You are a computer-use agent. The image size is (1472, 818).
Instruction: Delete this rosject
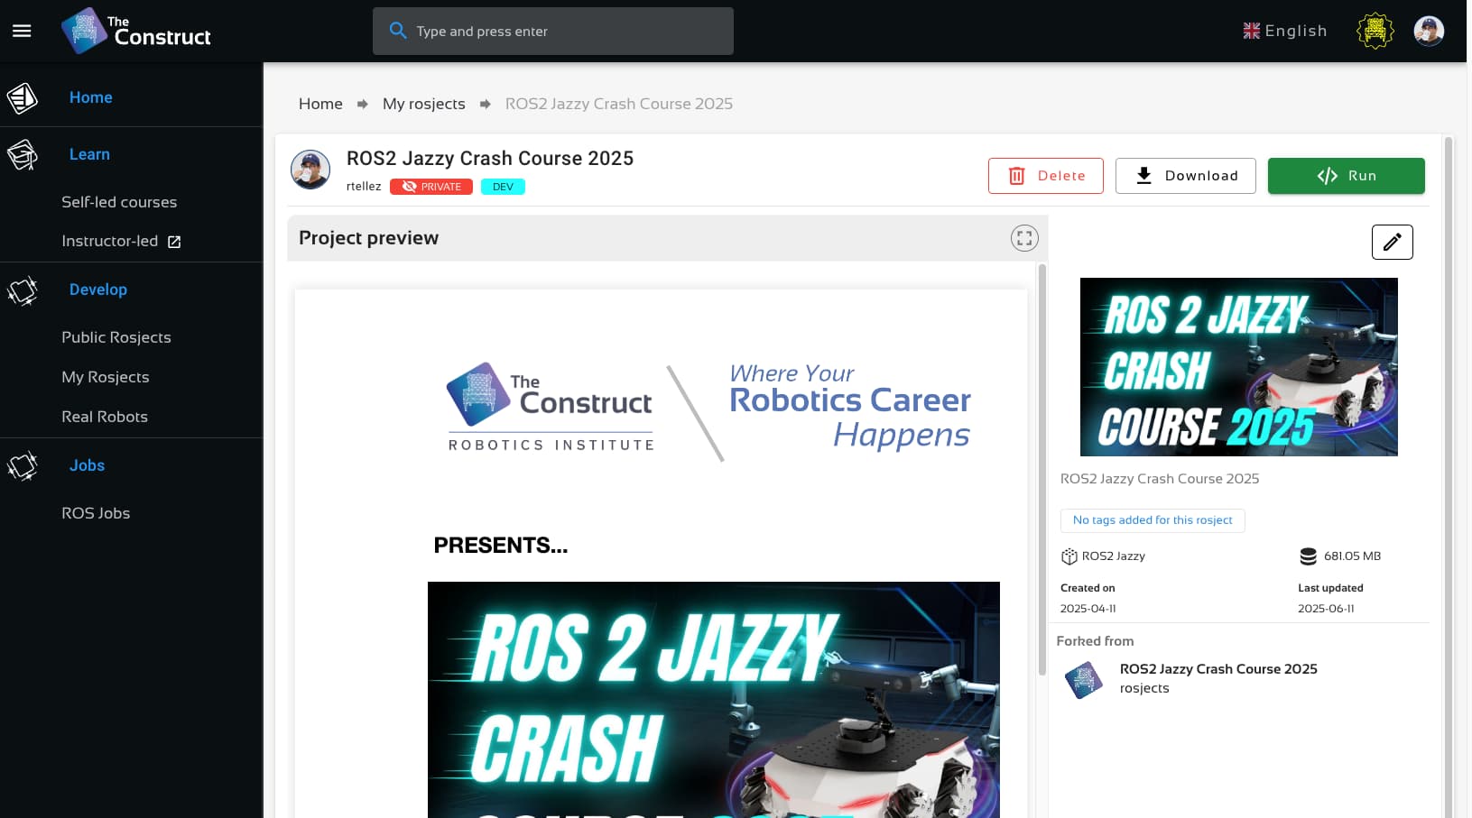click(1046, 176)
